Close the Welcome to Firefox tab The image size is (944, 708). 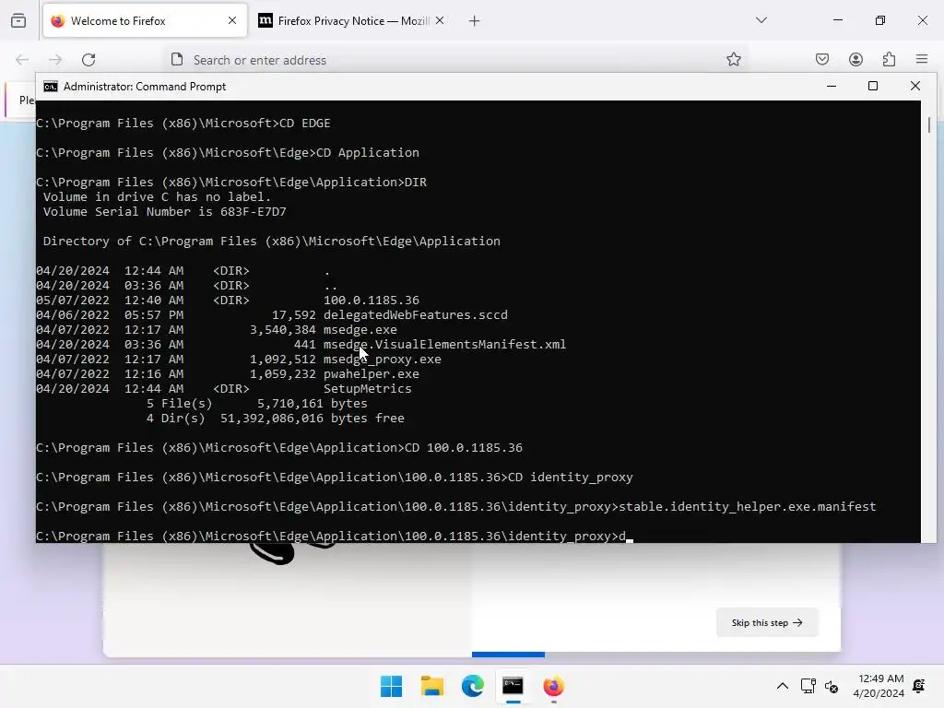(x=232, y=20)
